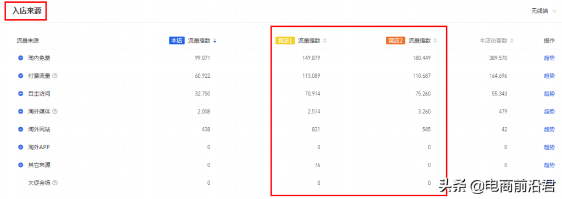
Task: Click 本店 value 438
Action: pyautogui.click(x=206, y=129)
